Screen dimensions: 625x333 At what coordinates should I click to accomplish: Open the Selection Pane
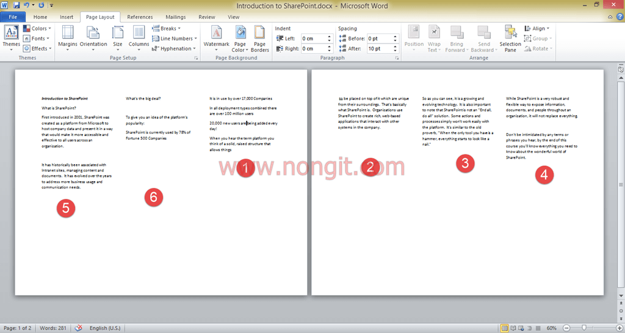(510, 38)
